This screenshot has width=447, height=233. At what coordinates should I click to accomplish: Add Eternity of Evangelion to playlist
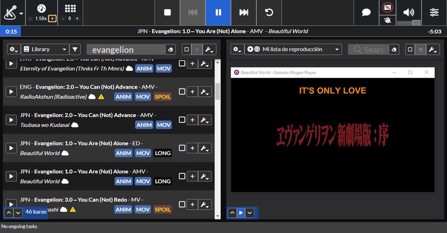pyautogui.click(x=192, y=63)
